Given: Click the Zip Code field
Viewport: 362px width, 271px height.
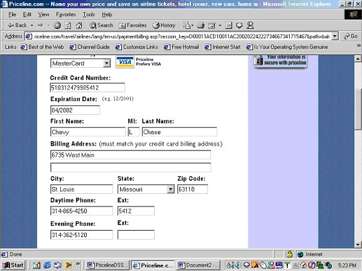Looking at the screenshot, I should pos(192,189).
